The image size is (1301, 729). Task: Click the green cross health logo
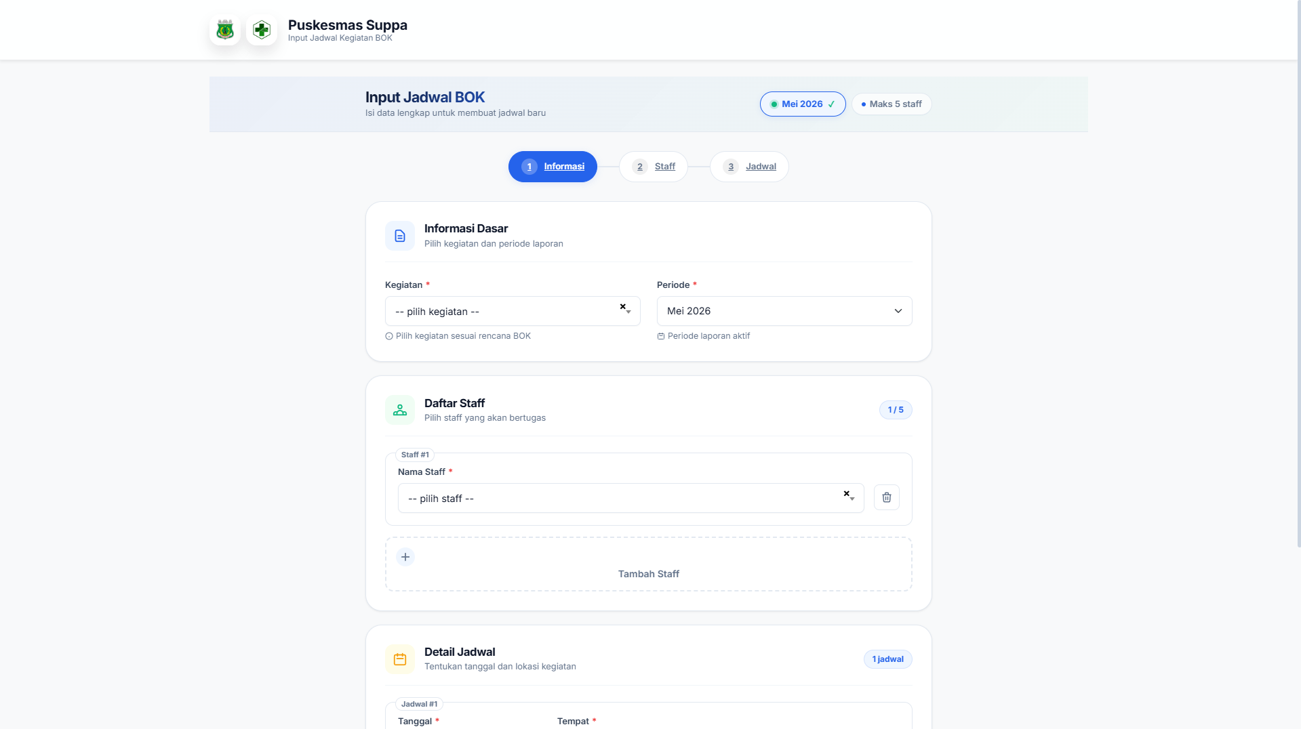point(262,30)
